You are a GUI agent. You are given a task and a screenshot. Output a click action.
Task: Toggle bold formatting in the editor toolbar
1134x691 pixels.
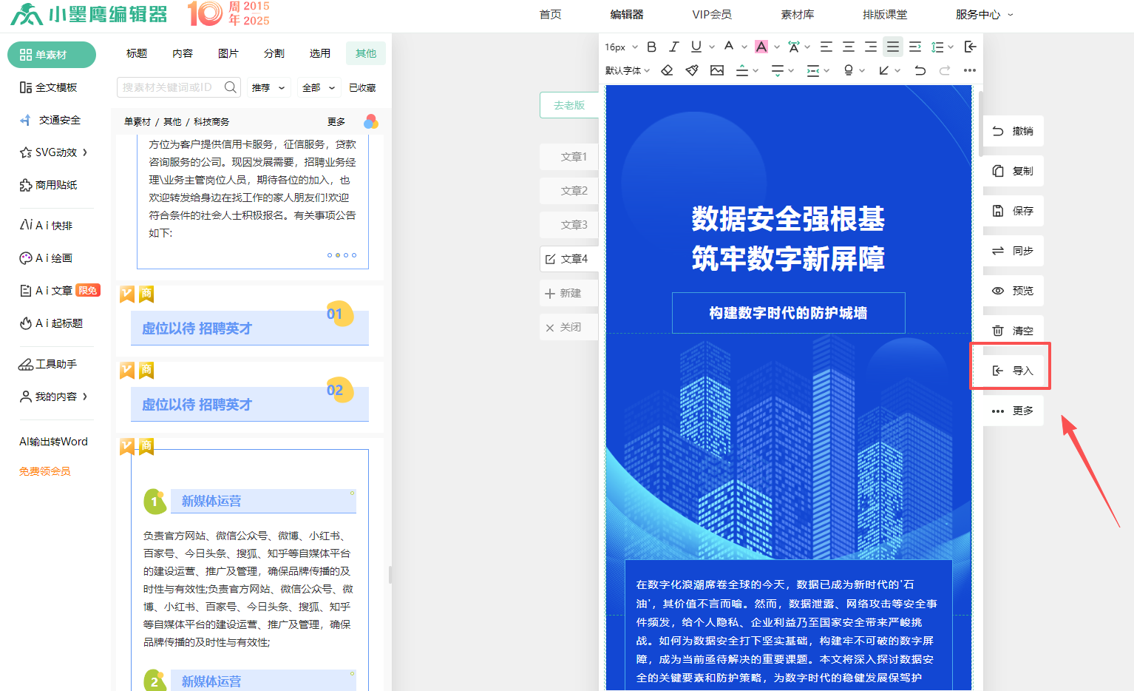point(651,47)
